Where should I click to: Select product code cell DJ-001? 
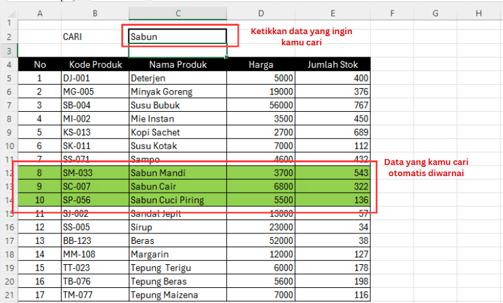95,78
